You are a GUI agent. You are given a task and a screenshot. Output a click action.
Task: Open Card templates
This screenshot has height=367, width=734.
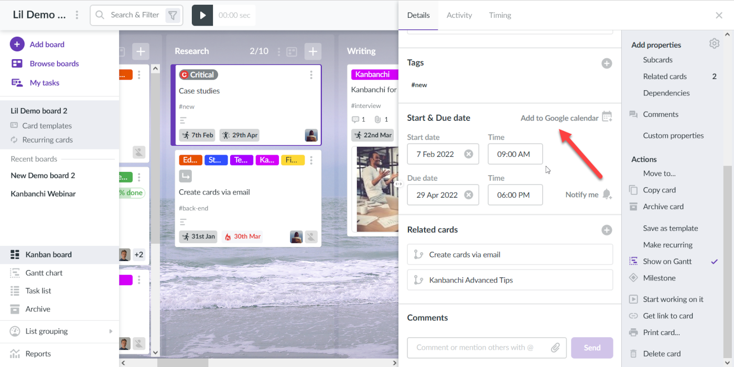tap(47, 126)
